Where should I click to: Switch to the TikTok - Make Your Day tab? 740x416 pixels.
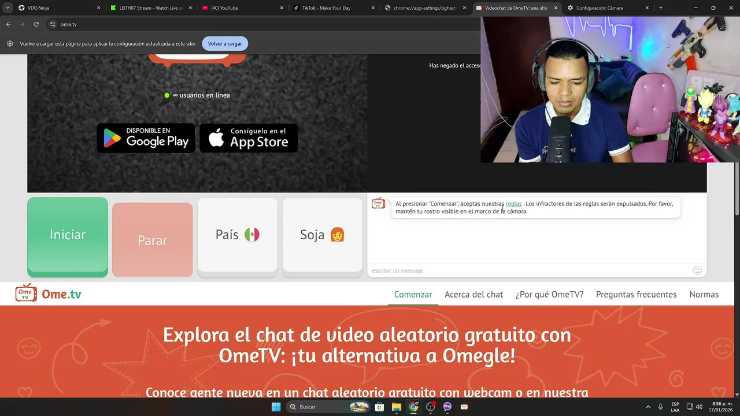[x=331, y=8]
